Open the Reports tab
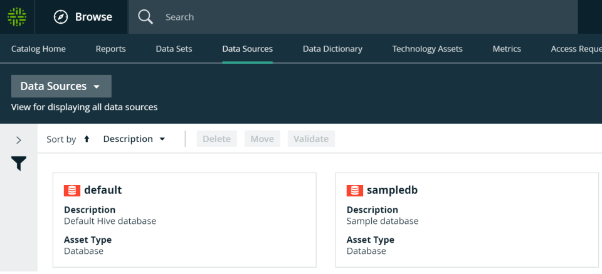 110,49
